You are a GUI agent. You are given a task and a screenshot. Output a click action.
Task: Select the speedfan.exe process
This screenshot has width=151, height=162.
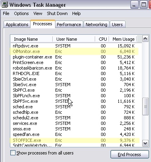74,134
